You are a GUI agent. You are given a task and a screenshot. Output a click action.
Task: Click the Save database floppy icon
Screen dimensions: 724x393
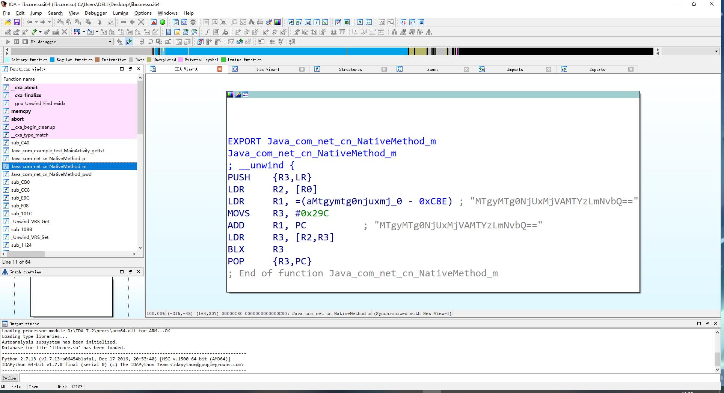[17, 22]
